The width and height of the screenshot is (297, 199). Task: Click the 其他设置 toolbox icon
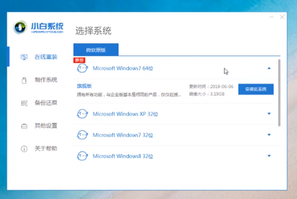pyautogui.click(x=24, y=126)
